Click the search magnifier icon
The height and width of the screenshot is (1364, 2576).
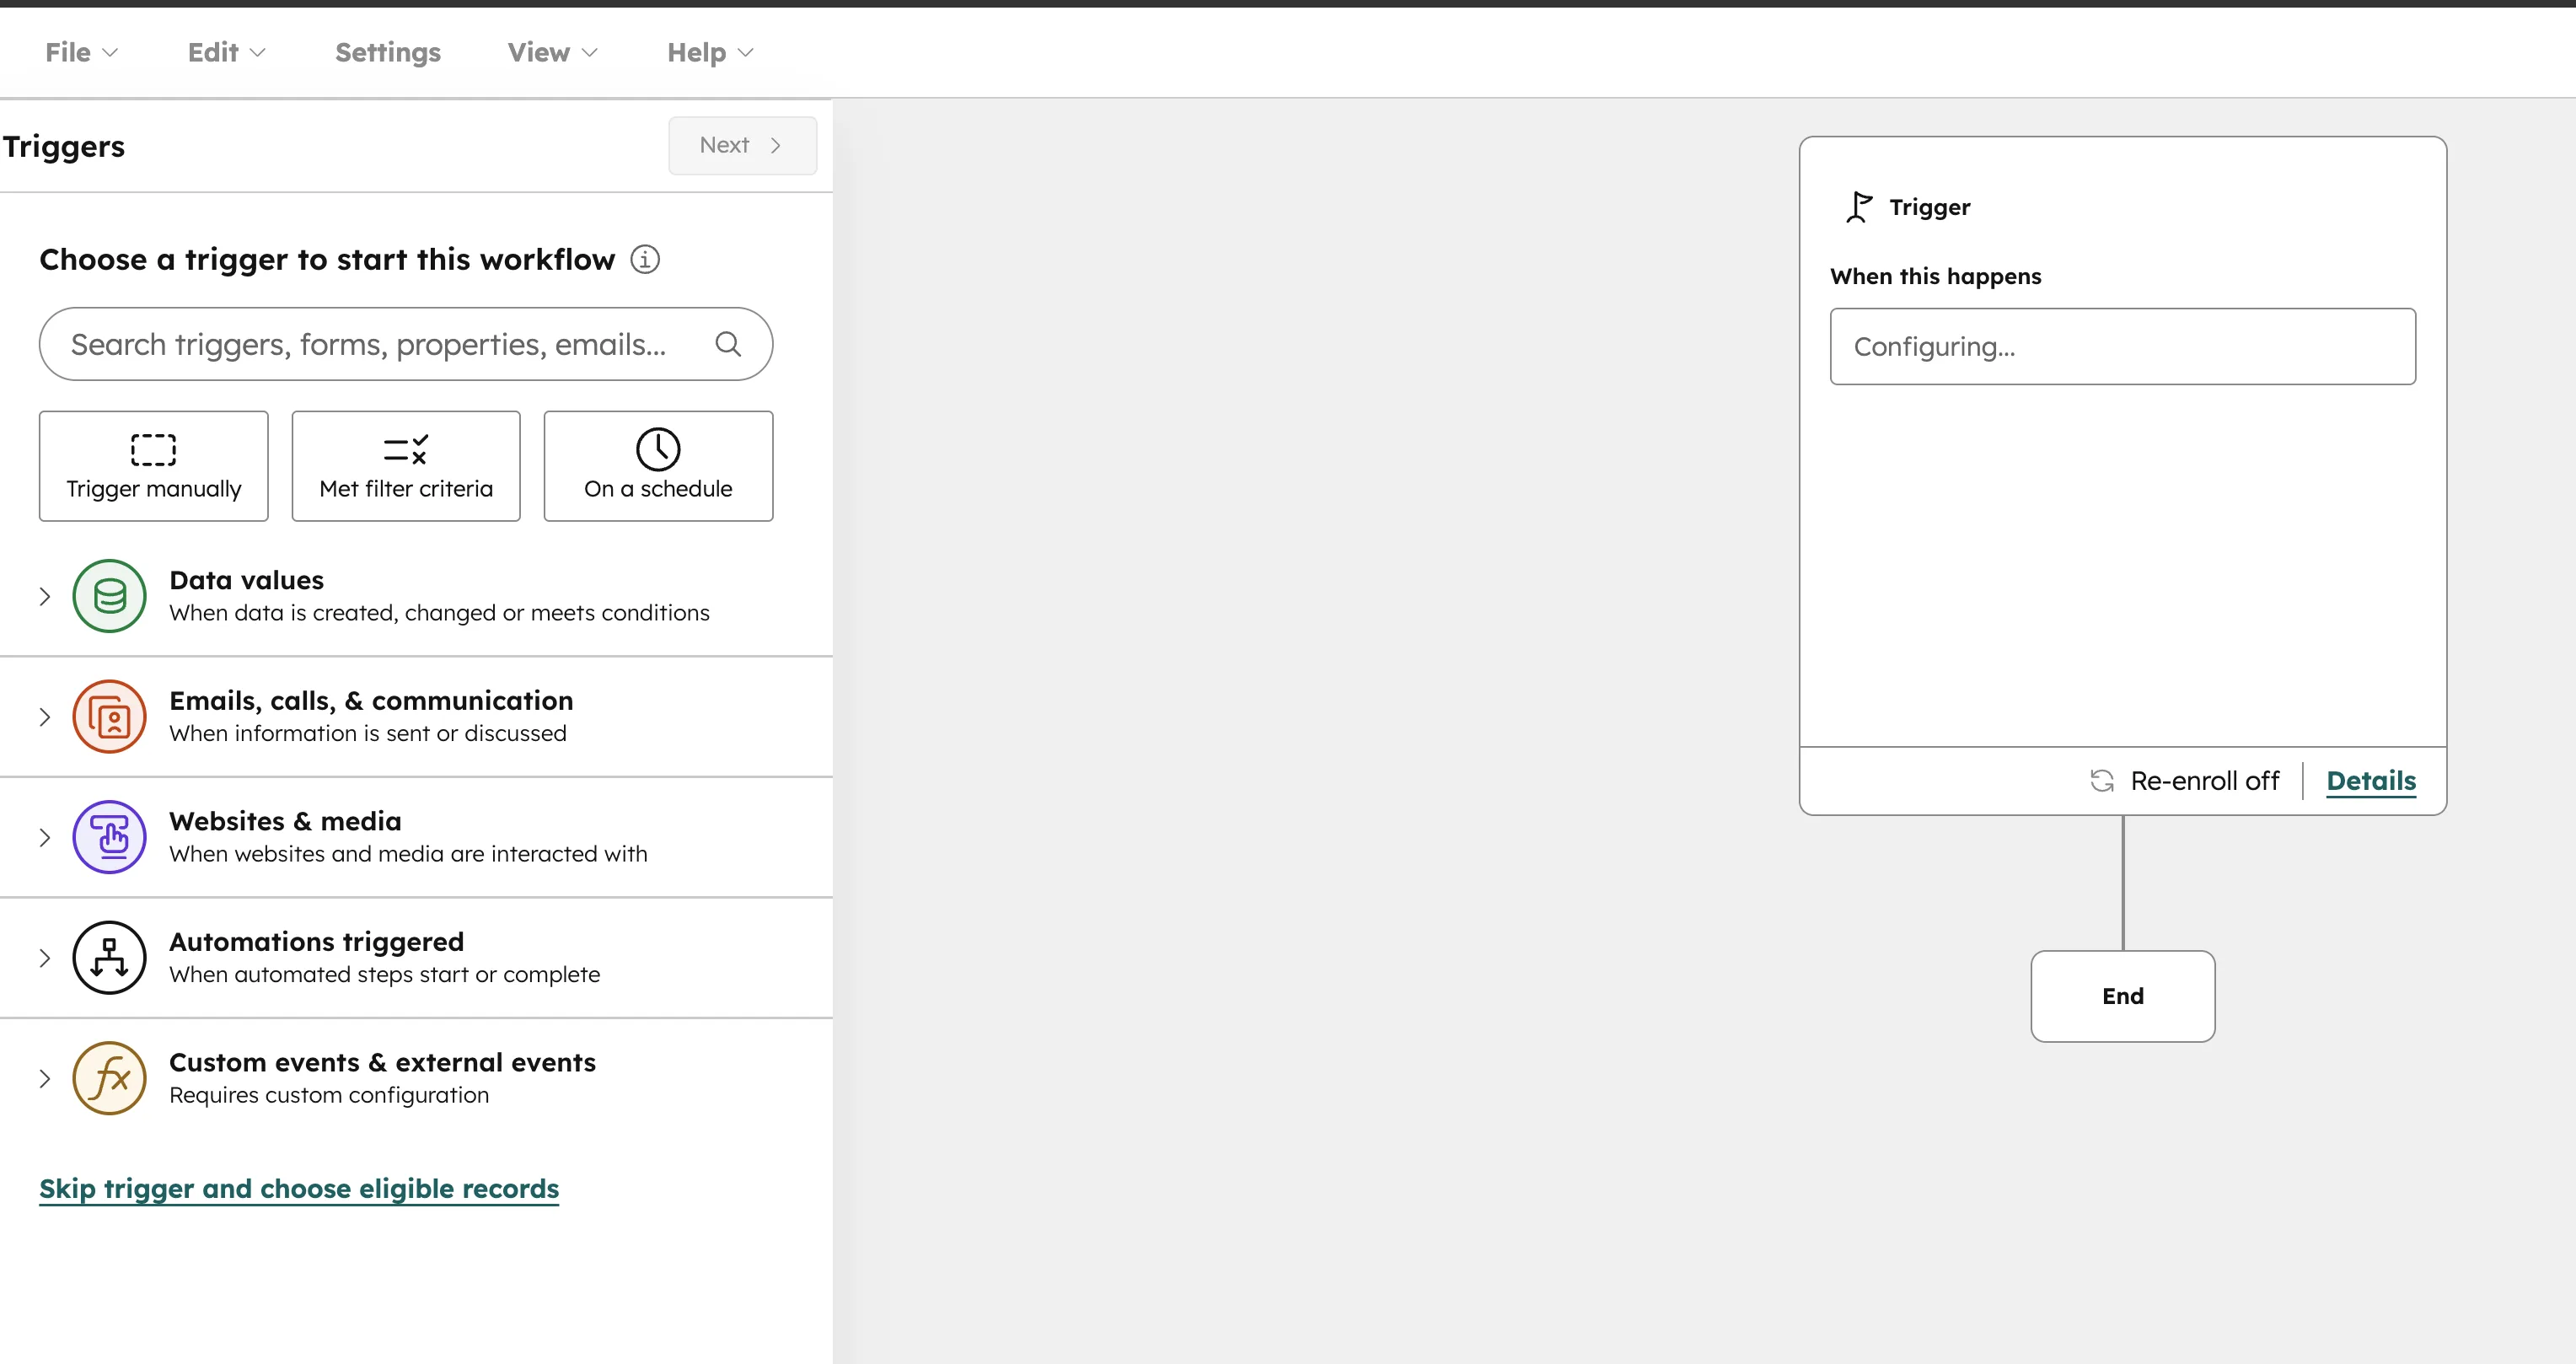click(729, 344)
